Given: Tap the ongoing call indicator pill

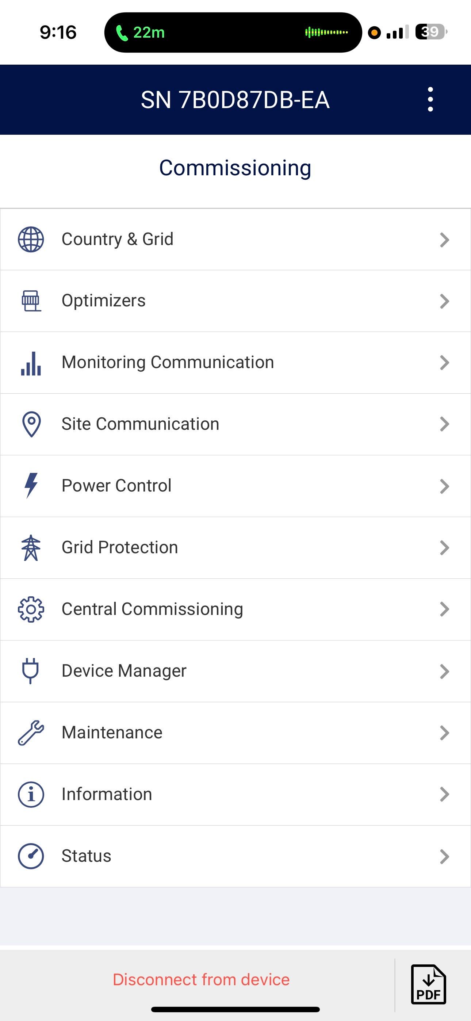Looking at the screenshot, I should (233, 32).
